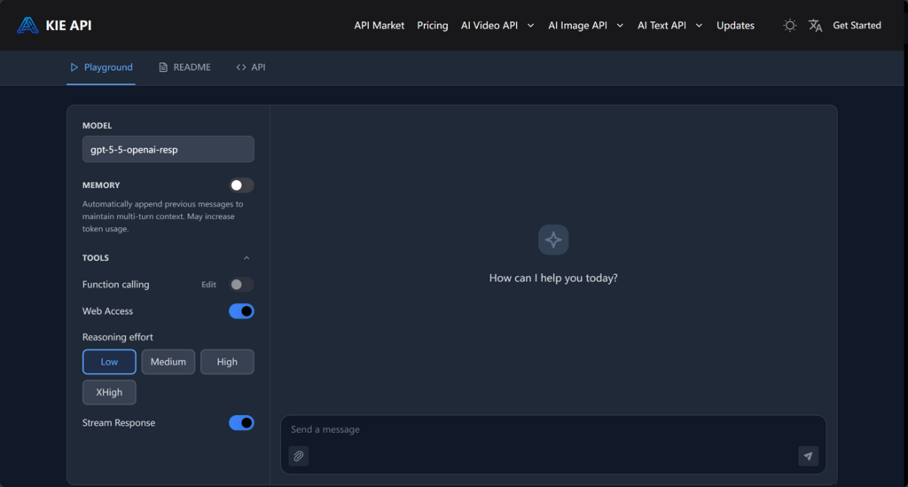Click the API code brackets icon

241,67
